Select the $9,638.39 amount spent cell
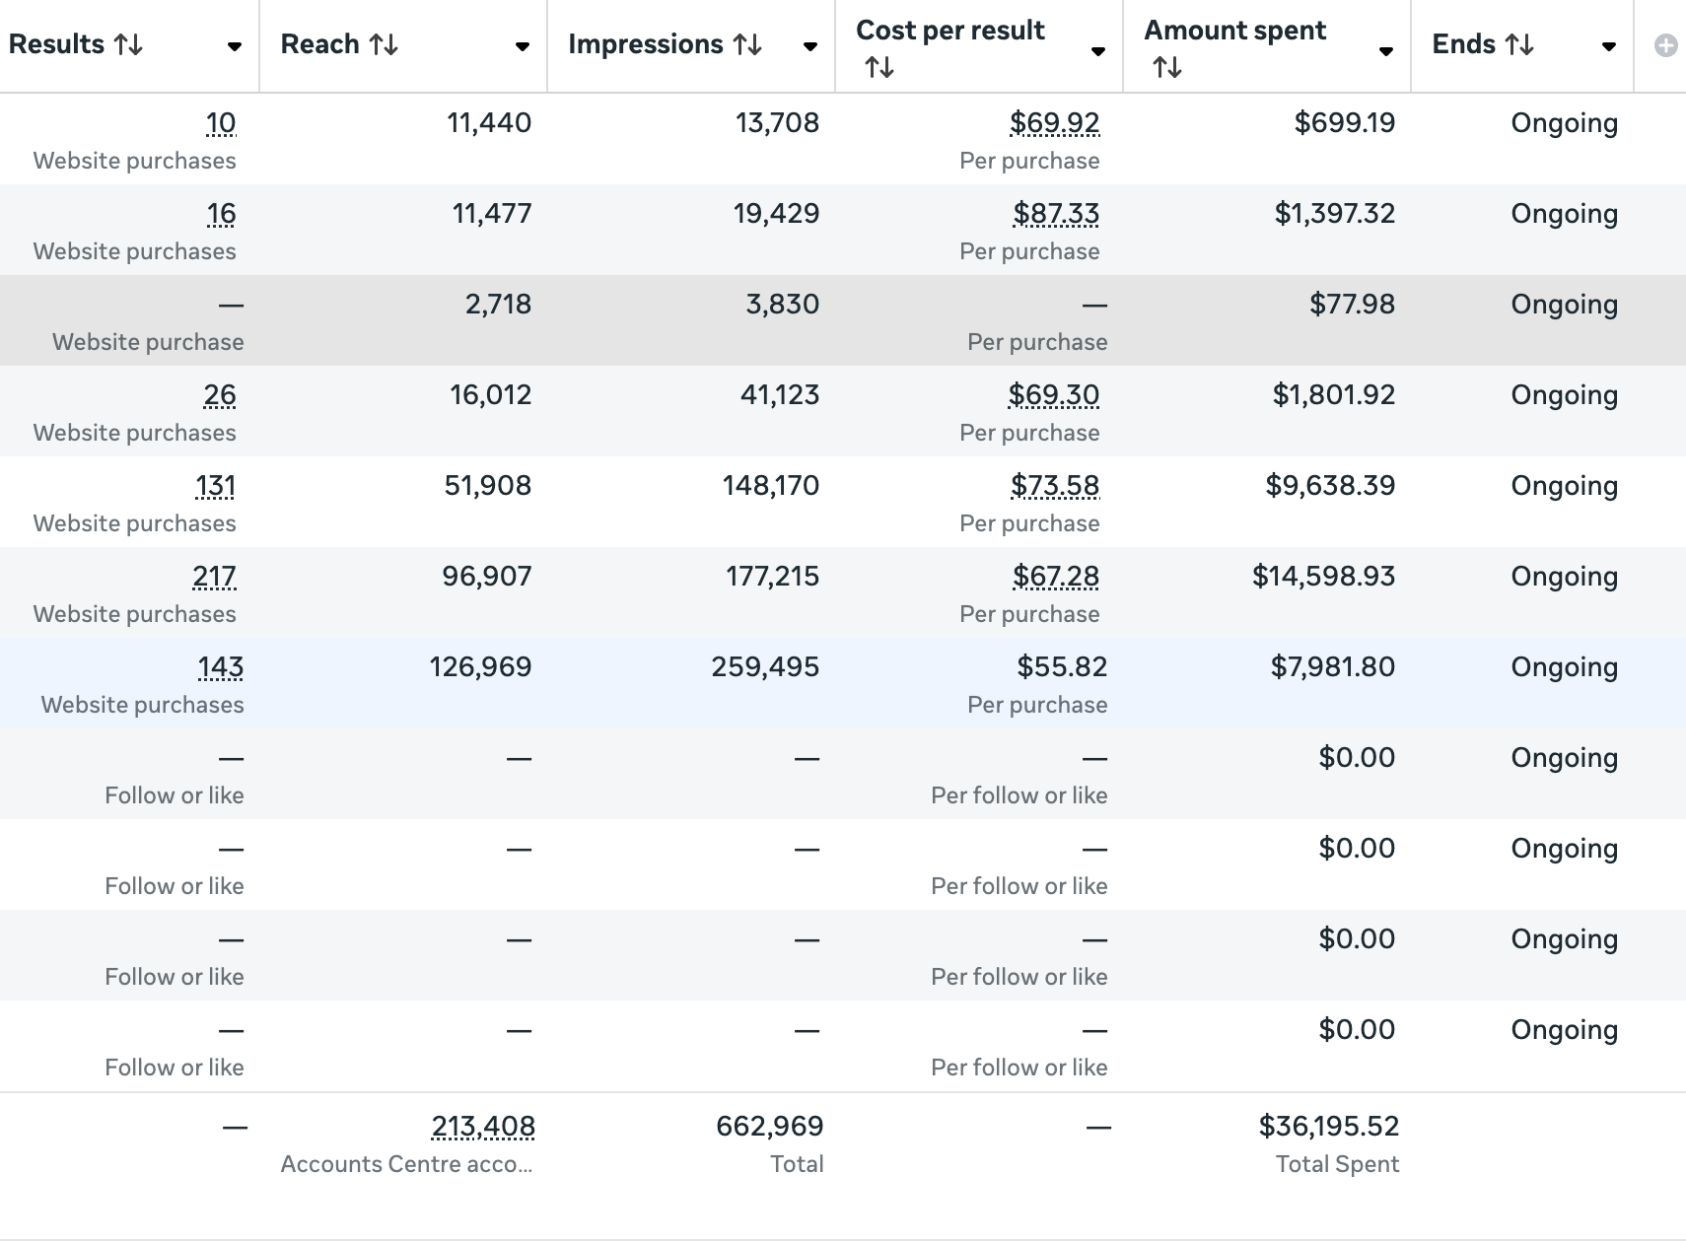 pos(1330,486)
